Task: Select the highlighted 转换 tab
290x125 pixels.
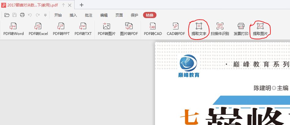Action: (x=150, y=15)
